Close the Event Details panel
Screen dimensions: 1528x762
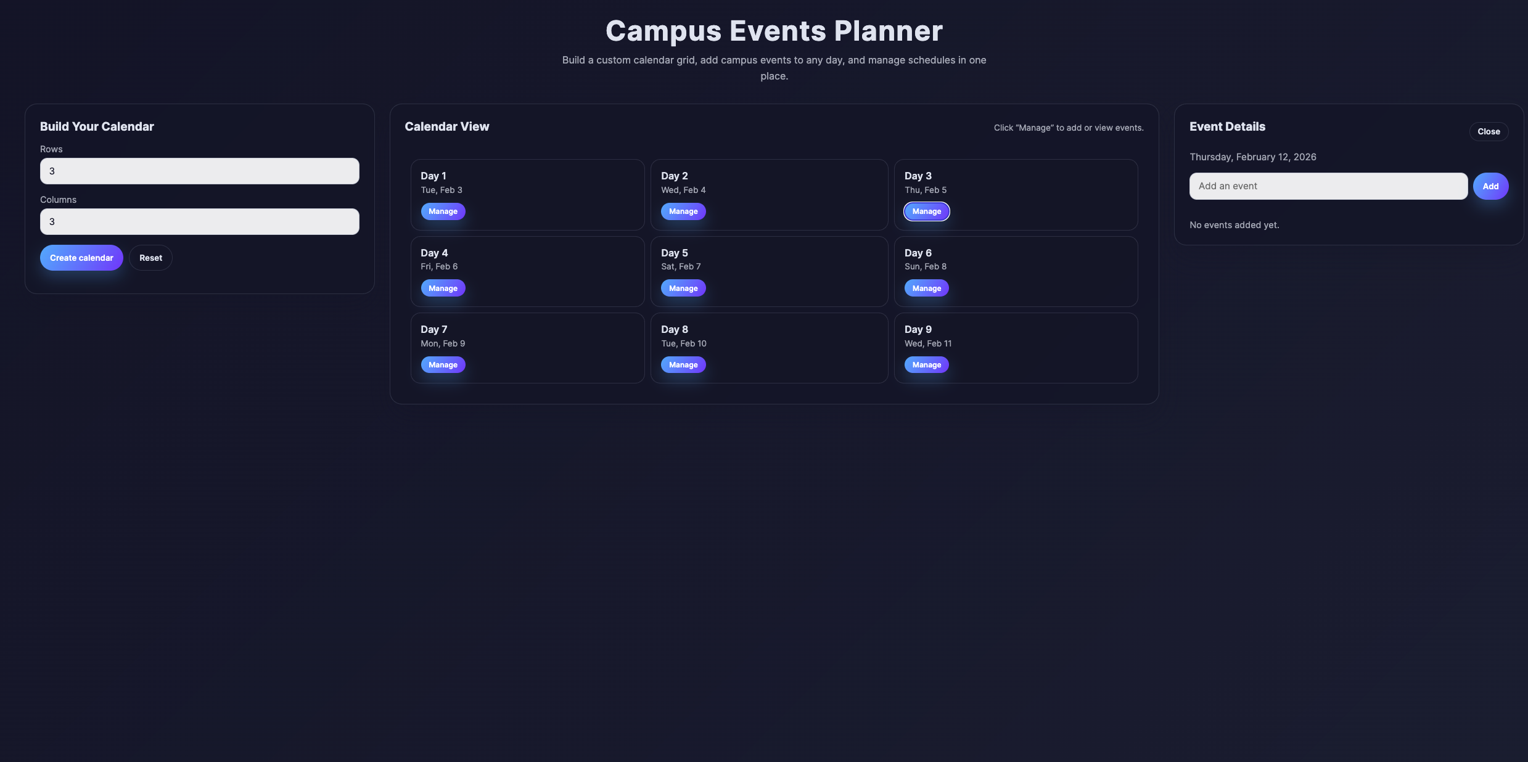tap(1489, 131)
